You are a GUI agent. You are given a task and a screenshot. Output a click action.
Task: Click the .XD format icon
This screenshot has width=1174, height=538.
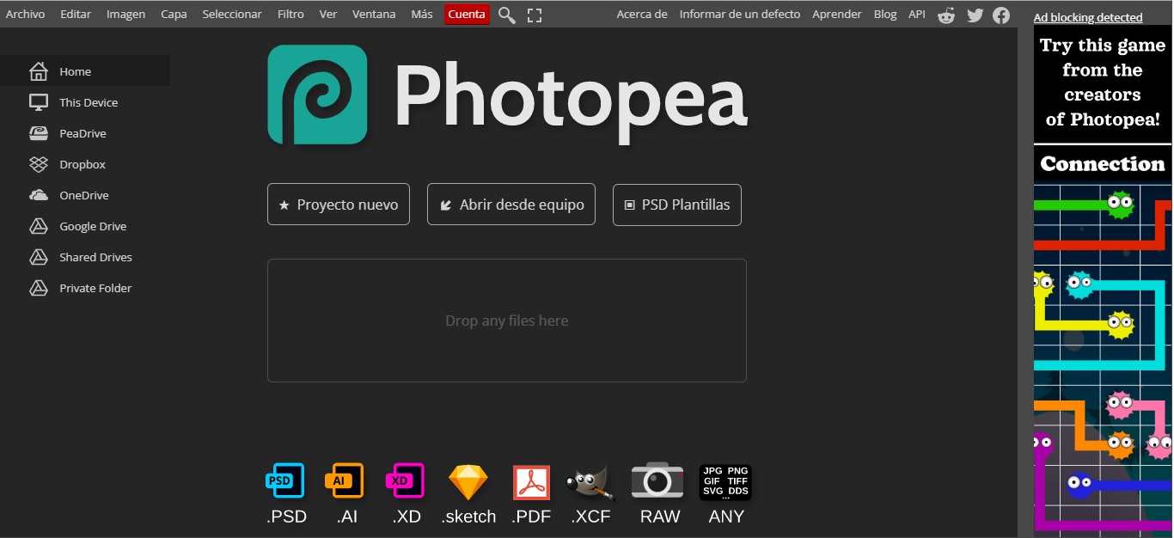tap(405, 480)
